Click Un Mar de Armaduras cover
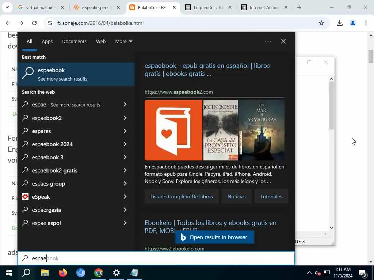Viewport: 374px width, 280px height. point(262,130)
